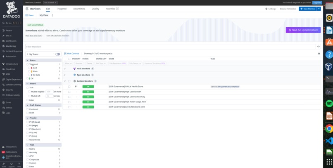Viewport: 333px width, 168px height.
Task: Check the Alert status filter
Action: (x=29, y=68)
